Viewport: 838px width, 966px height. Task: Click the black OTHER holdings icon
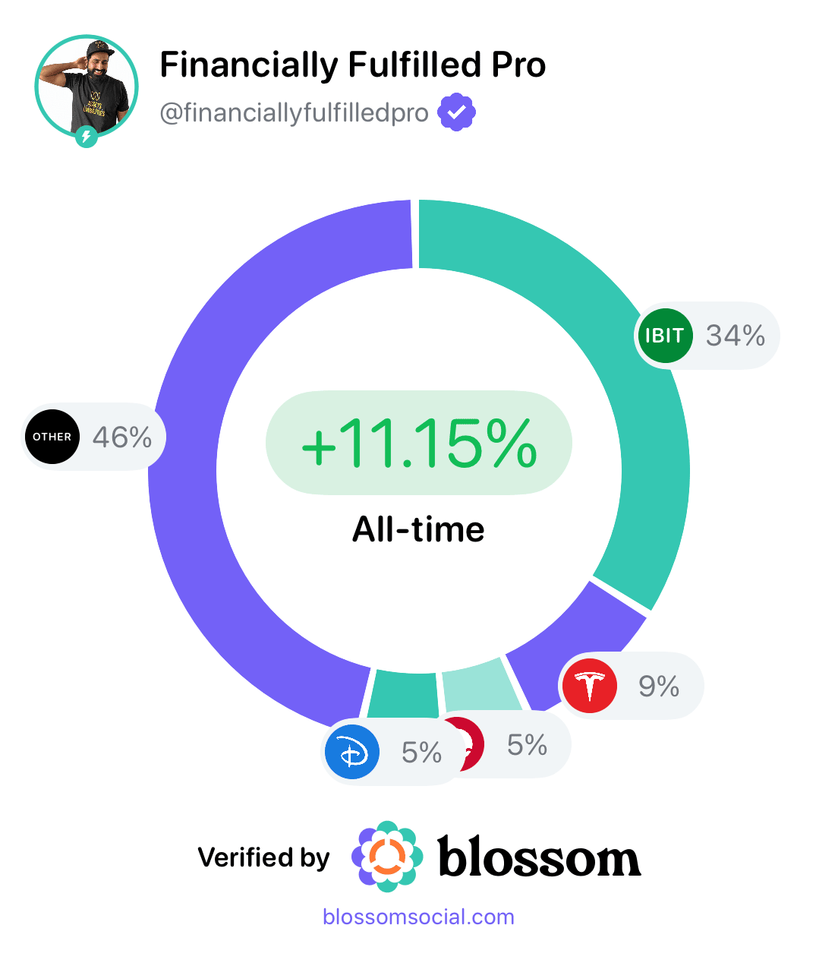tap(52, 437)
